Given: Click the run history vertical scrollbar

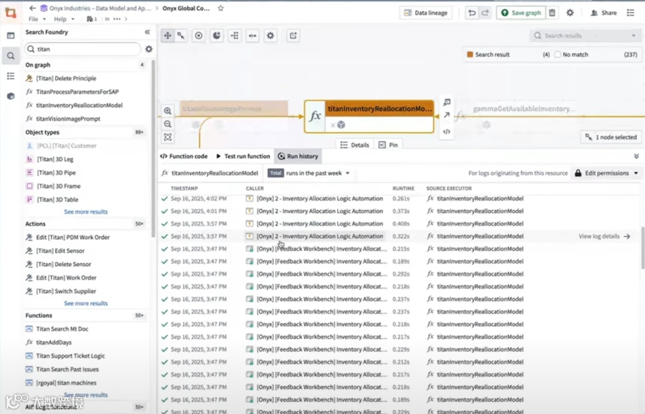Looking at the screenshot, I should 643,247.
